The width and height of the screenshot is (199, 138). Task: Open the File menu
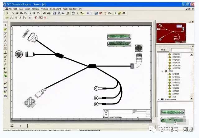coord(10,9)
